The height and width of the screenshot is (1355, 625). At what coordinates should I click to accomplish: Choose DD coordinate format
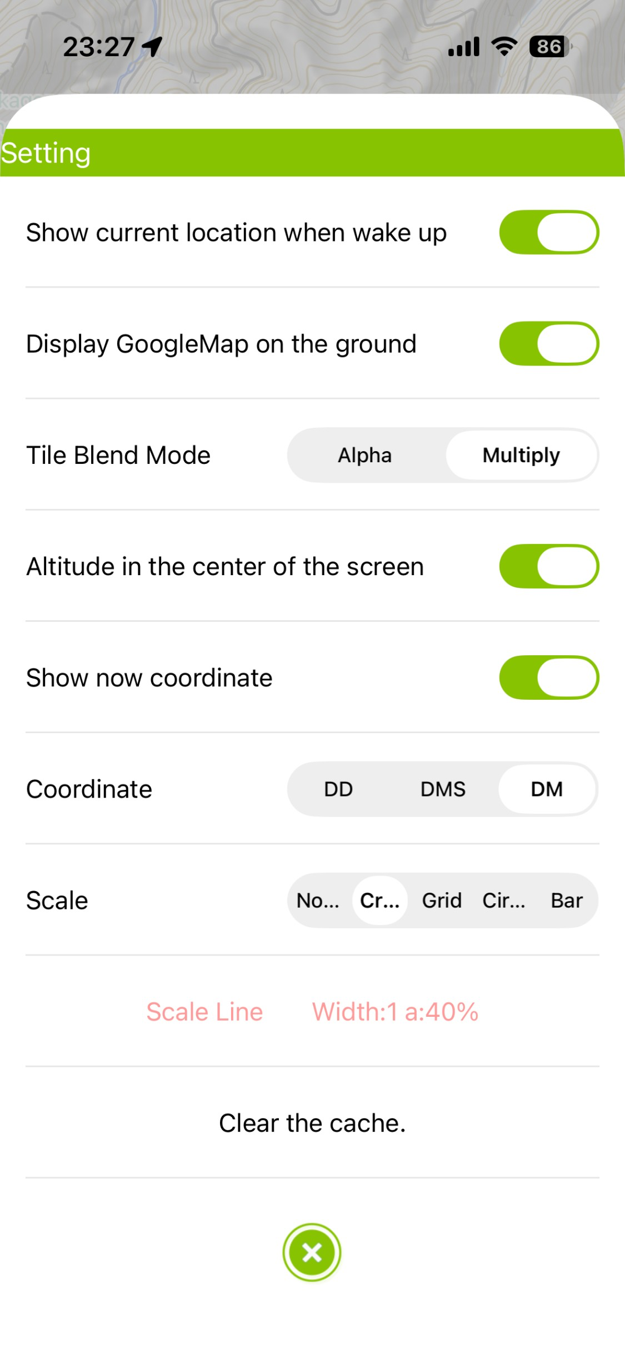(338, 789)
